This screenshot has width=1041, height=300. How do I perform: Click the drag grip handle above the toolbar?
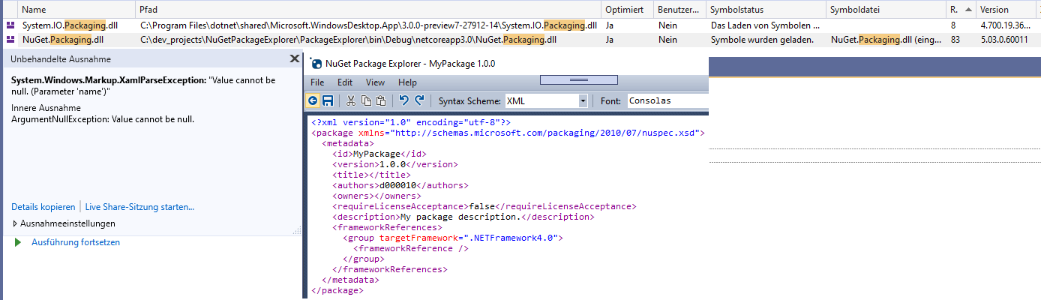578,79
